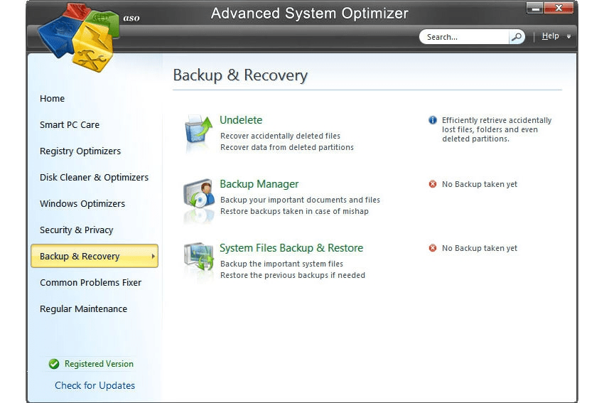Click 'No Backup taken yet' beside Backup Manager
Image resolution: width=604 pixels, height=403 pixels.
pyautogui.click(x=479, y=184)
